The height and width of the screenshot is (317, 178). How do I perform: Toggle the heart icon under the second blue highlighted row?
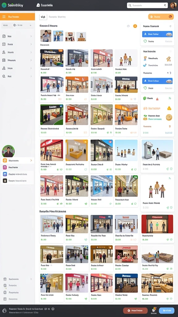[x=145, y=88]
